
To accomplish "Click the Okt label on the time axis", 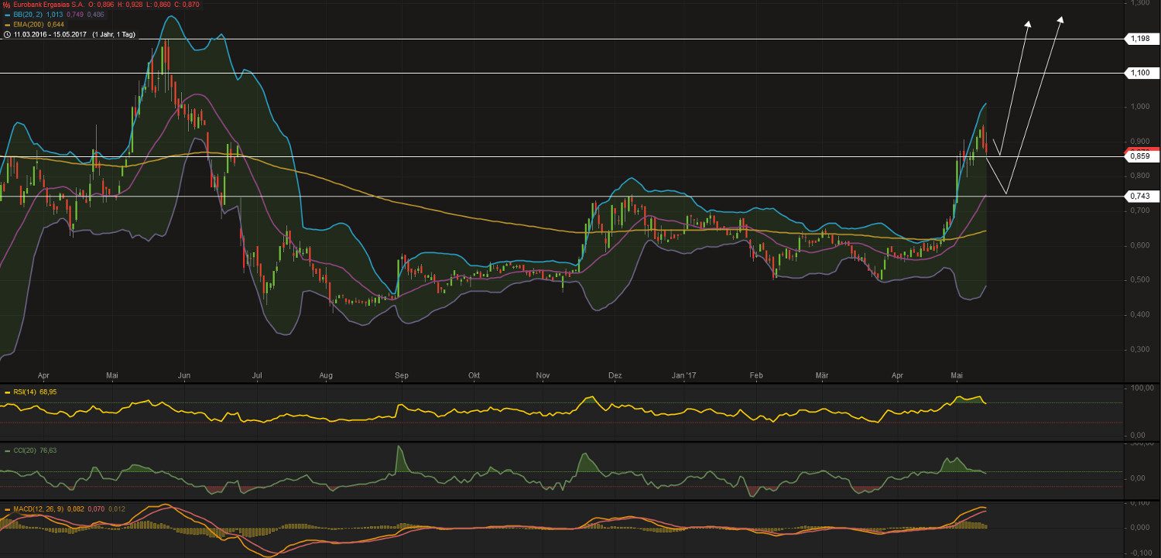I will pos(474,376).
